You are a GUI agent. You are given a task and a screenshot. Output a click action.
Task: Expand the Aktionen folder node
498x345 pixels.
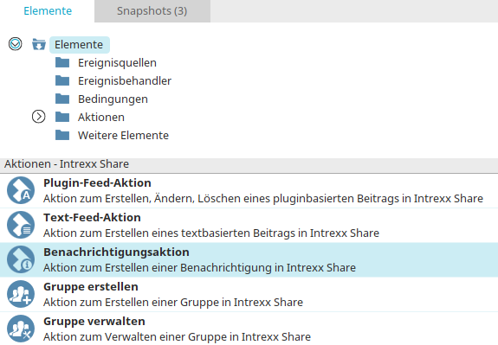pyautogui.click(x=39, y=117)
